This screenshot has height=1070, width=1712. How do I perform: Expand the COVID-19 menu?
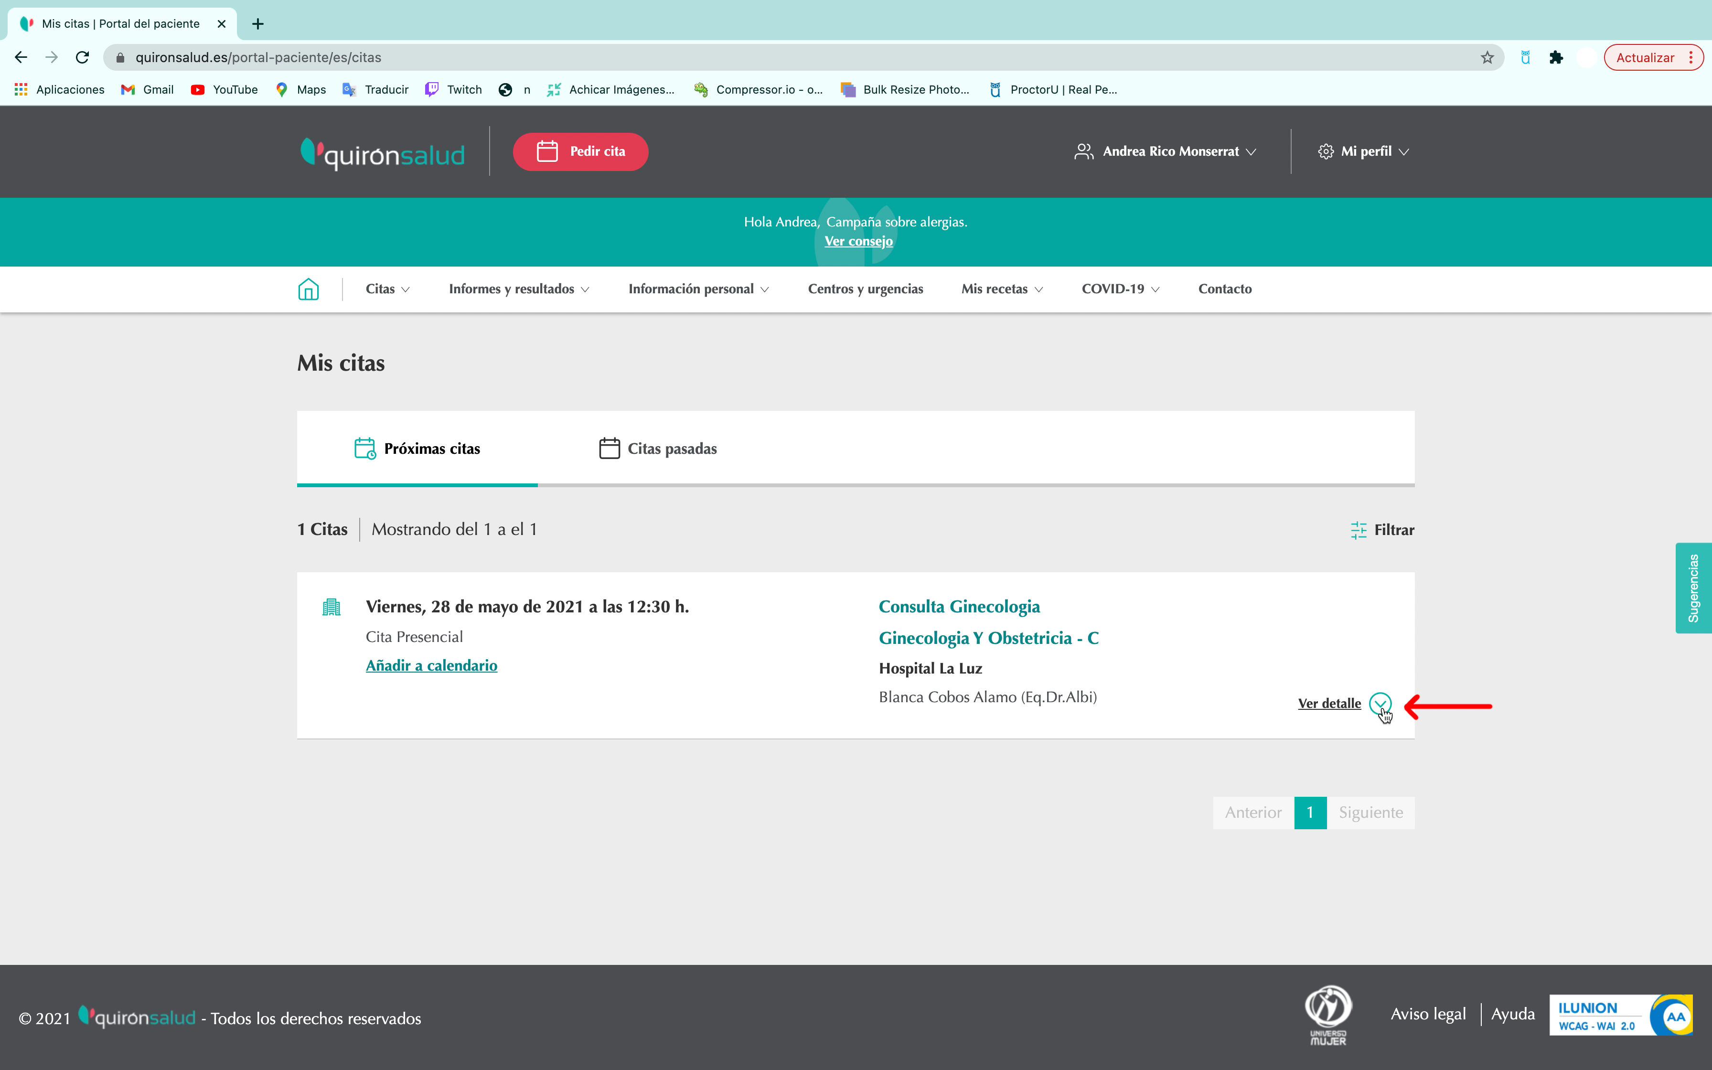click(x=1121, y=289)
